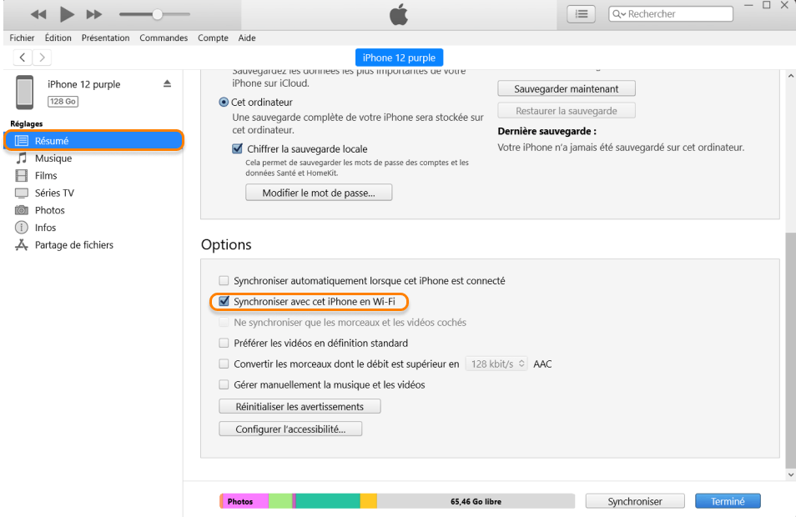
Task: Enable Préférer les vidéos en définition standard
Action: pos(224,343)
